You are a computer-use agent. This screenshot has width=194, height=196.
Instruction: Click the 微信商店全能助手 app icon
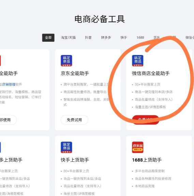[x=138, y=61]
